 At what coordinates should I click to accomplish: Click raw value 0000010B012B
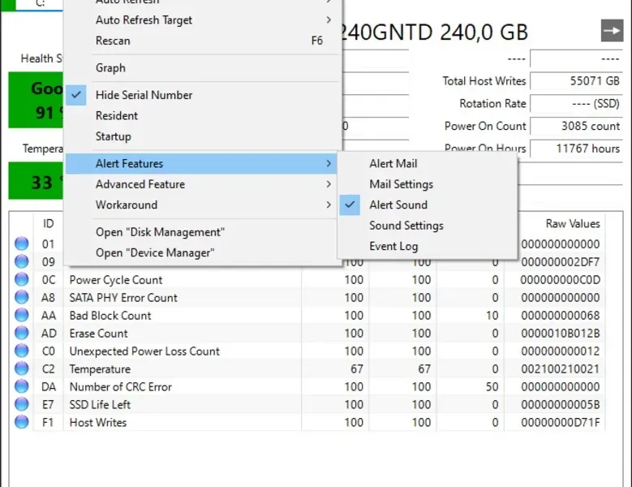pos(561,333)
